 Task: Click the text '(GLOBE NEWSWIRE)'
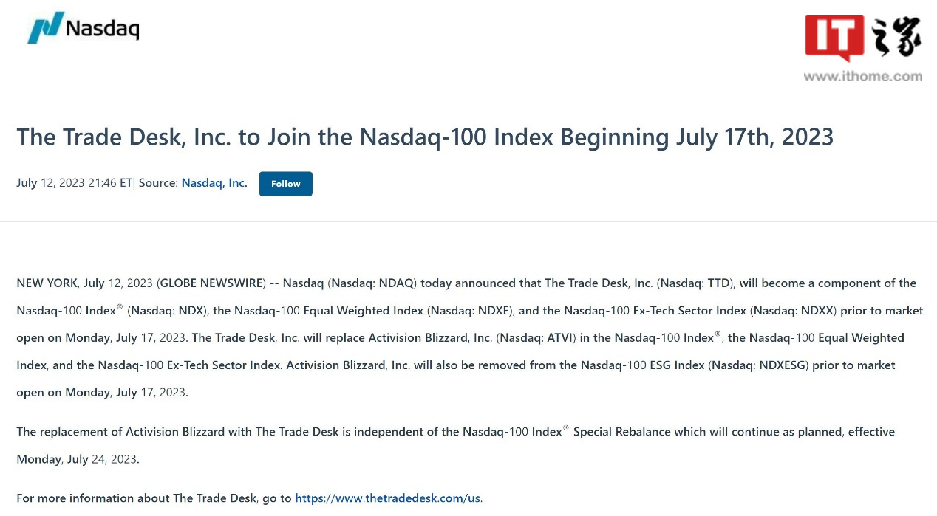click(x=211, y=283)
